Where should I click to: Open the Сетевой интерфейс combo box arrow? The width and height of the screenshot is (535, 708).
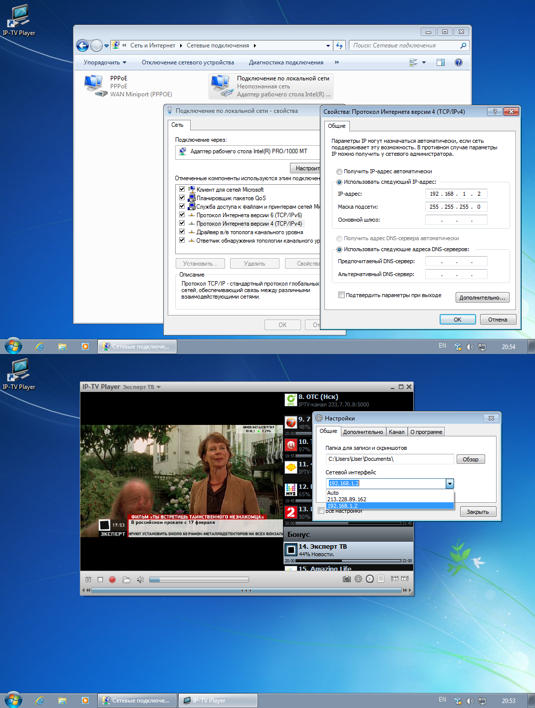[x=450, y=483]
